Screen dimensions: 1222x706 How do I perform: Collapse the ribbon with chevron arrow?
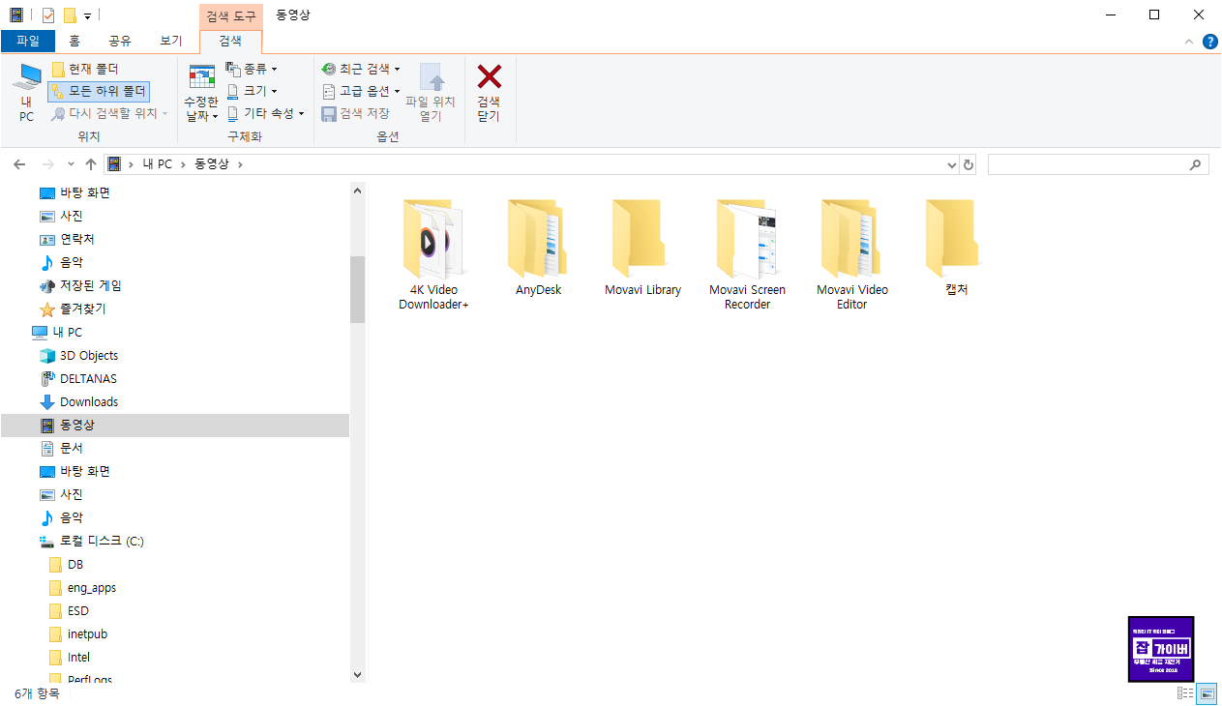click(1189, 42)
